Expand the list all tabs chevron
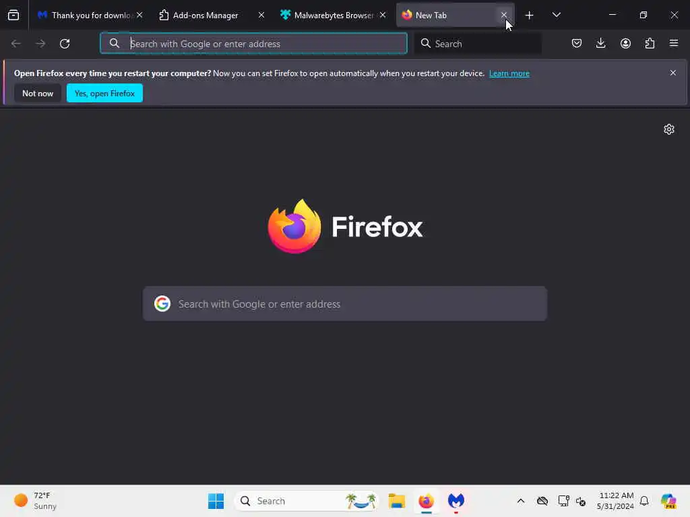Screen dimensions: 690x517 tap(556, 15)
